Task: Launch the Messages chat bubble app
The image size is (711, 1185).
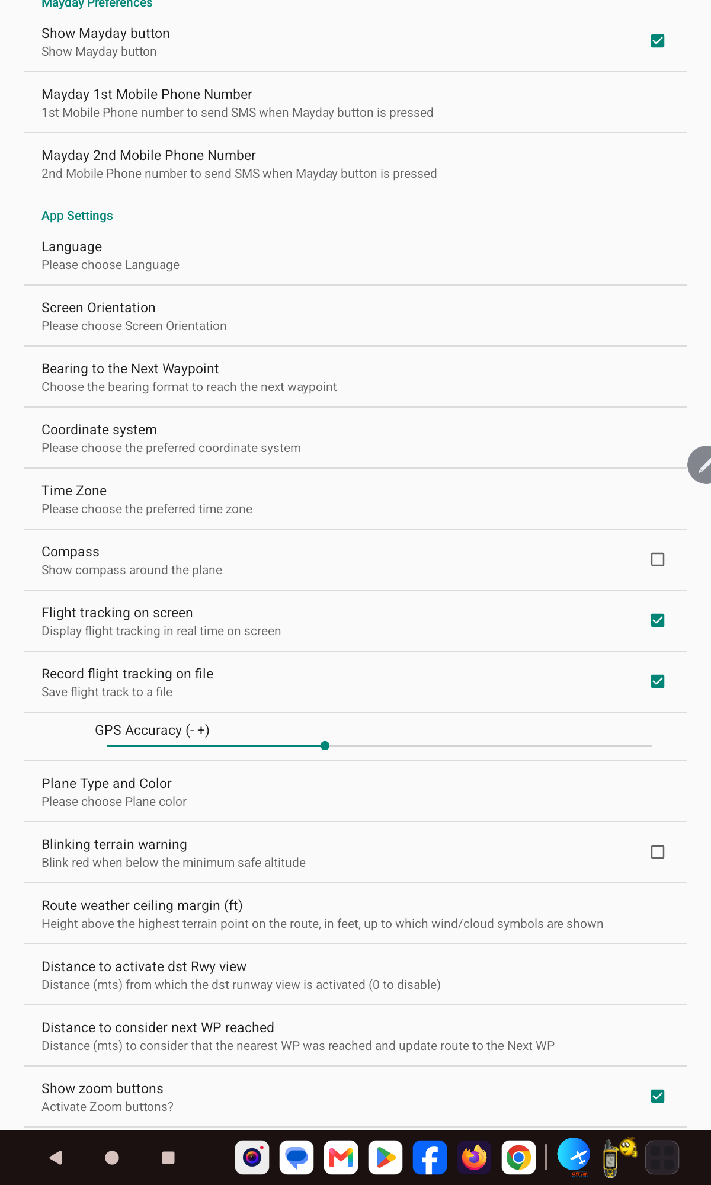Action: 297,1157
